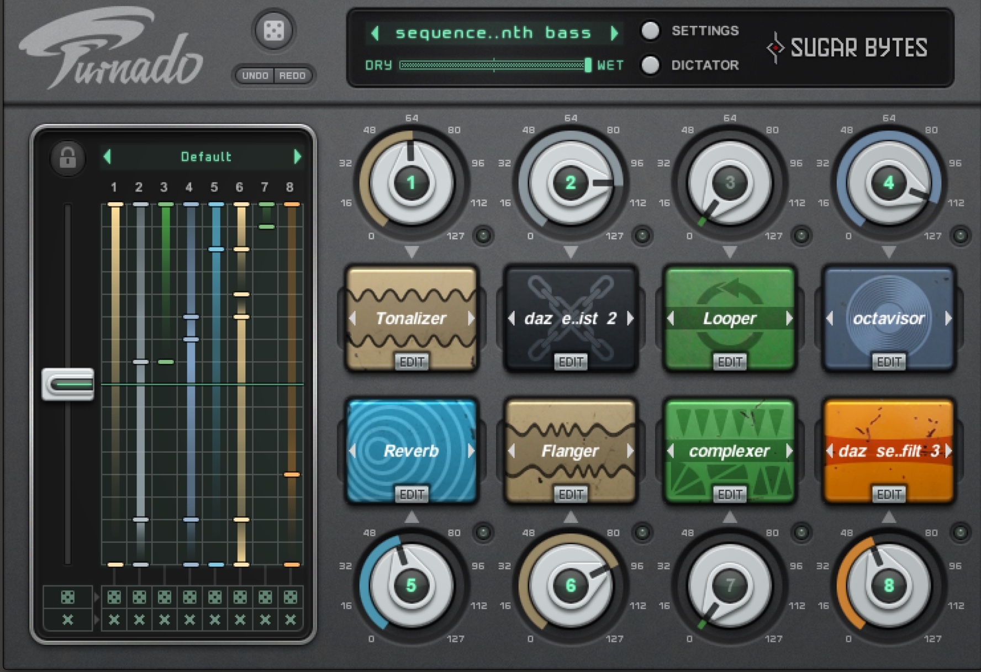Click randomize dice for Dictator column 4

pyautogui.click(x=189, y=597)
